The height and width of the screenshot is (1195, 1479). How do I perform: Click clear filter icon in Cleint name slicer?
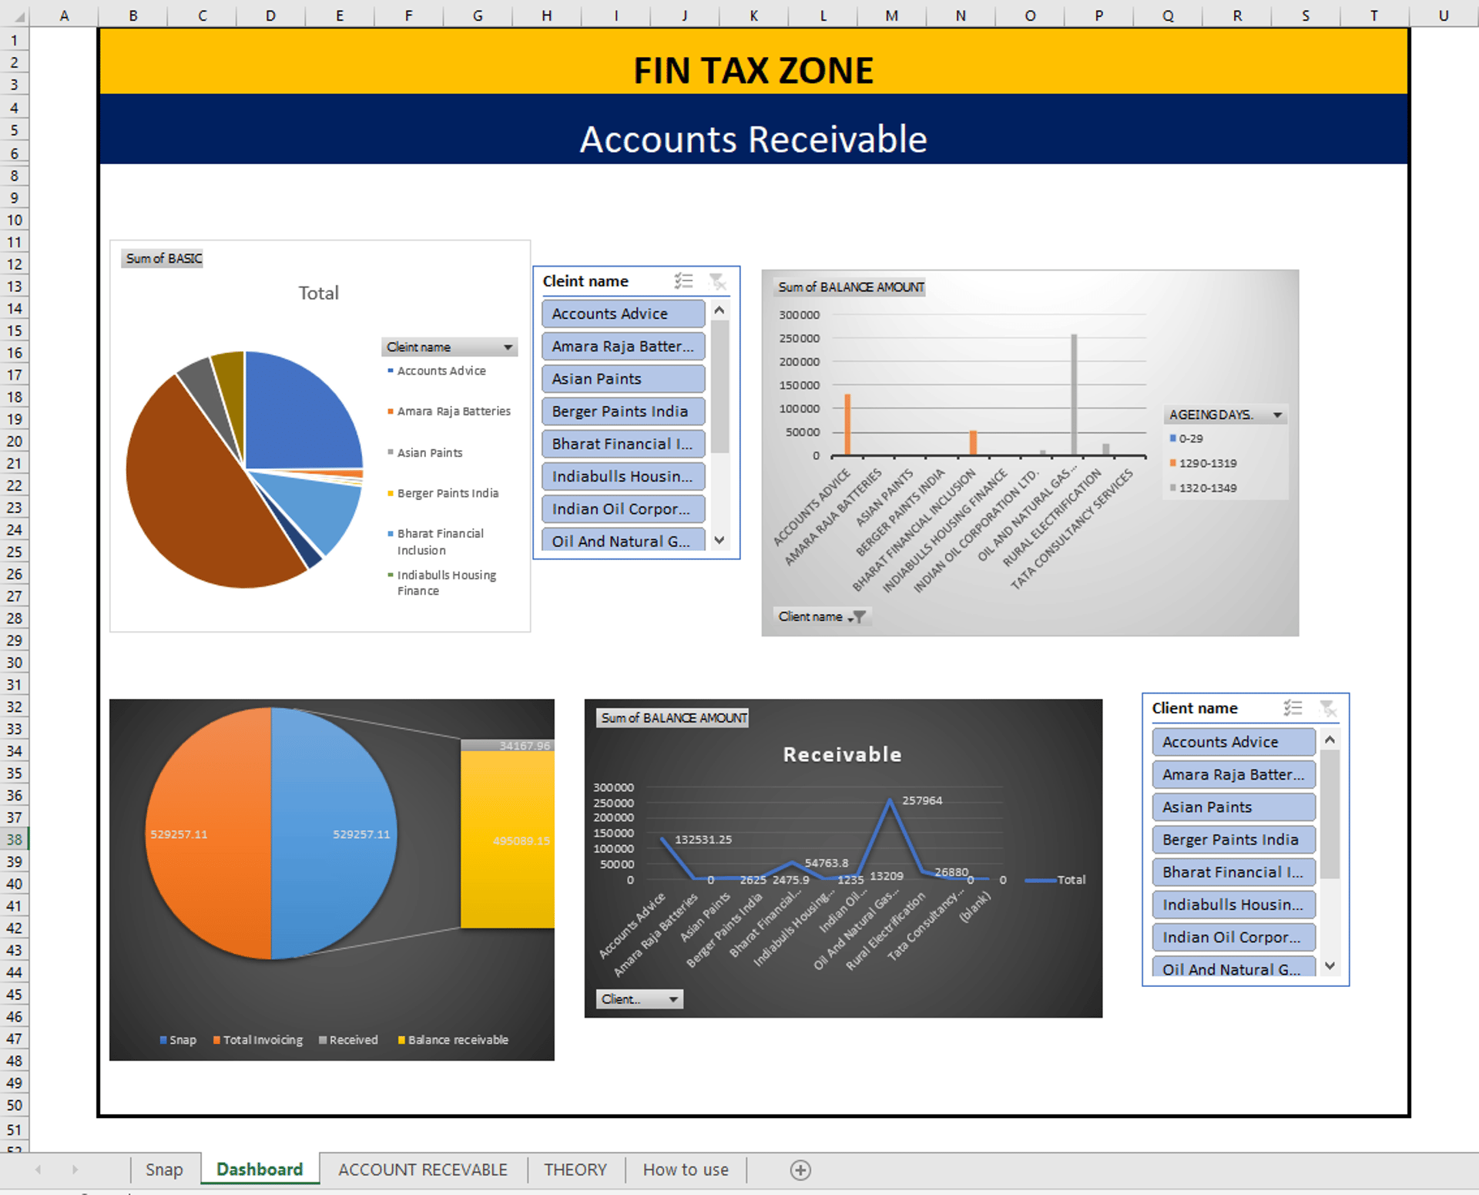pos(717,281)
